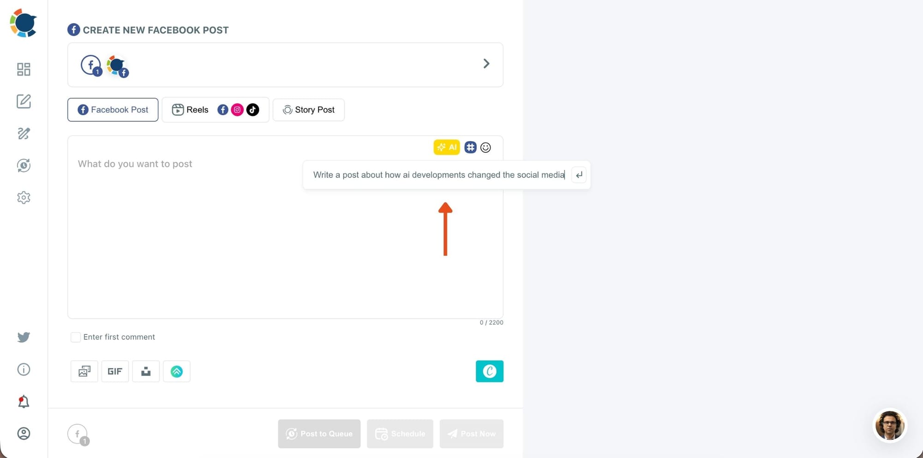Viewport: 923px width, 458px height.
Task: Open the recycling queue sidebar icon
Action: click(x=24, y=165)
